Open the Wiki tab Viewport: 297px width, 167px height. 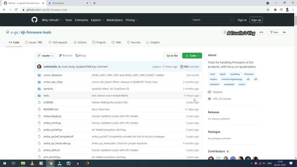pos(116,42)
